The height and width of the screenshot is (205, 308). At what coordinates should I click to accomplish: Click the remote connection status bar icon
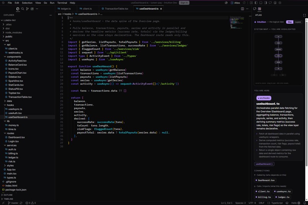3,203
